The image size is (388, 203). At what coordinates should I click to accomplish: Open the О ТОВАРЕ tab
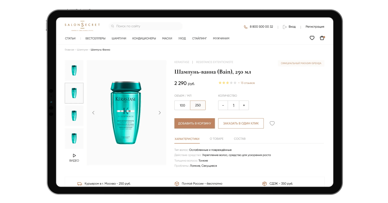(x=217, y=139)
